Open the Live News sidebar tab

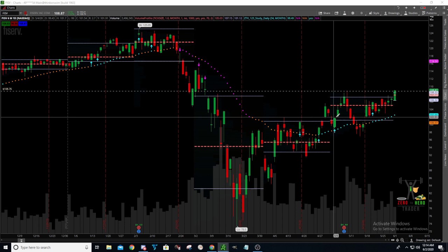(445, 160)
